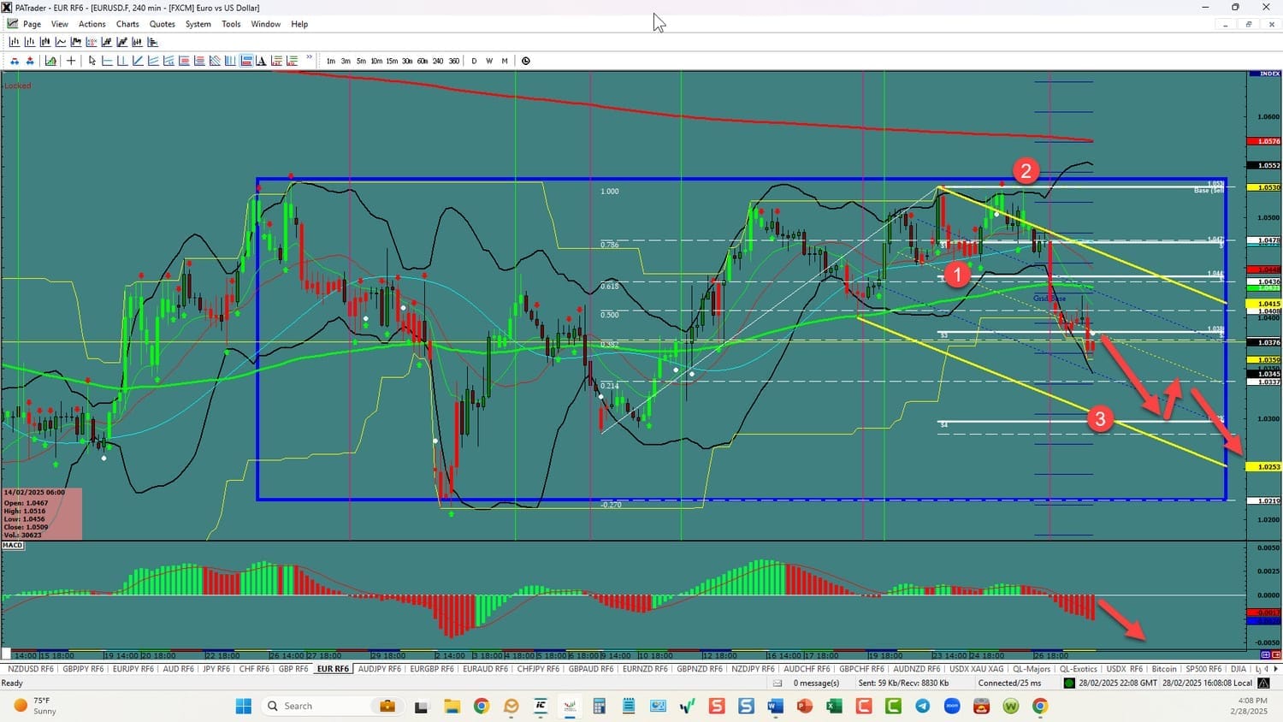
Task: Pick the horizontal line drawing tool
Action: [x=107, y=61]
